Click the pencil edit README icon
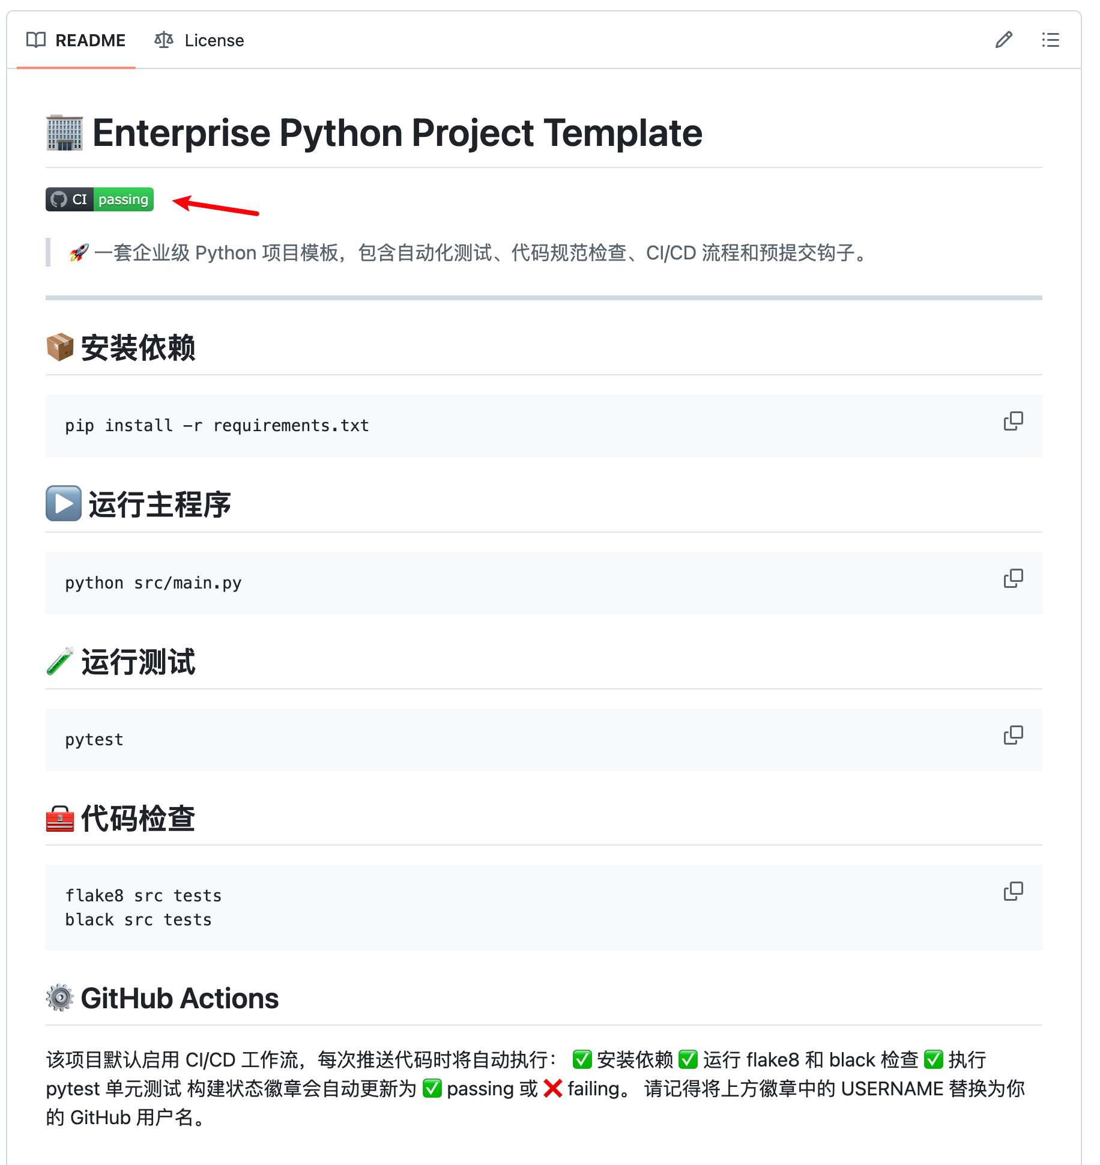Image resolution: width=1100 pixels, height=1165 pixels. click(1003, 40)
